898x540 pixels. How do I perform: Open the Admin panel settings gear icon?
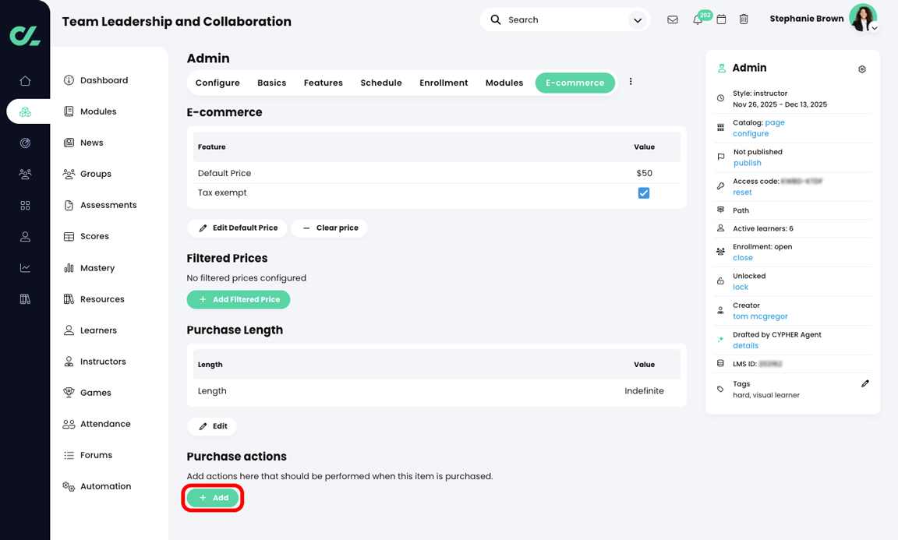pos(862,69)
